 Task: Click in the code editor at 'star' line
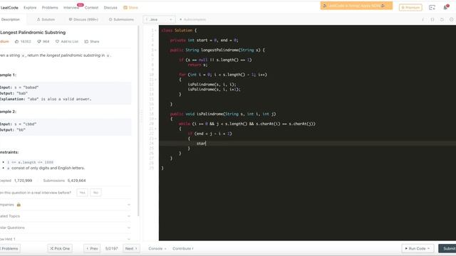pyautogui.click(x=201, y=144)
